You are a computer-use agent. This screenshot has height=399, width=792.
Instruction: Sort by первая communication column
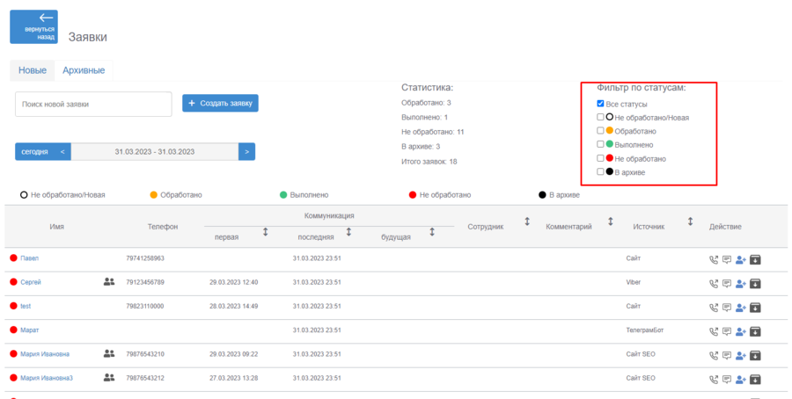pos(265,232)
